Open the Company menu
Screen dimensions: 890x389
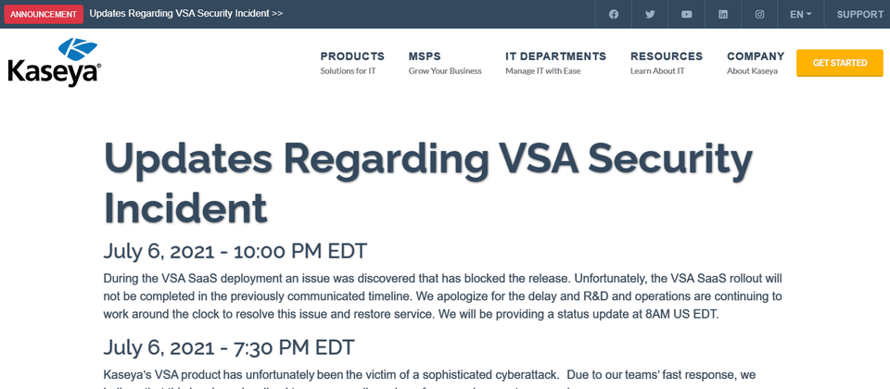tap(756, 56)
